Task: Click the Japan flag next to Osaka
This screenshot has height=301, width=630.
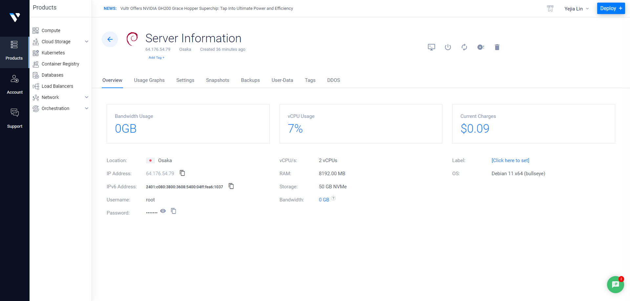Action: click(x=150, y=160)
